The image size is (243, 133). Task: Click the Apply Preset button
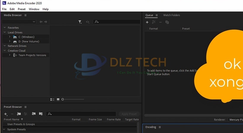click(x=129, y=114)
